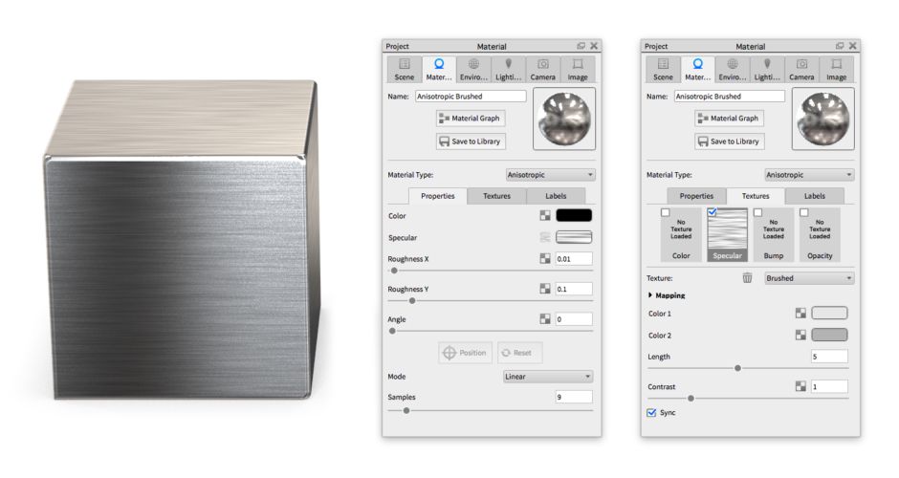Click the texture icon next to Angle
The height and width of the screenshot is (478, 899).
(545, 318)
